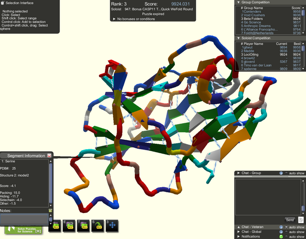Viewport: 306px width, 239px height.
Task: Click the info icon for Chat - Group
Action: (281, 173)
